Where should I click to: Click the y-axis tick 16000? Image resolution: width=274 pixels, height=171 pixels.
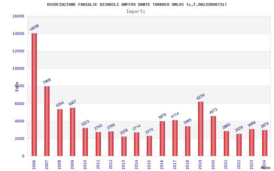pyautogui.click(x=18, y=16)
